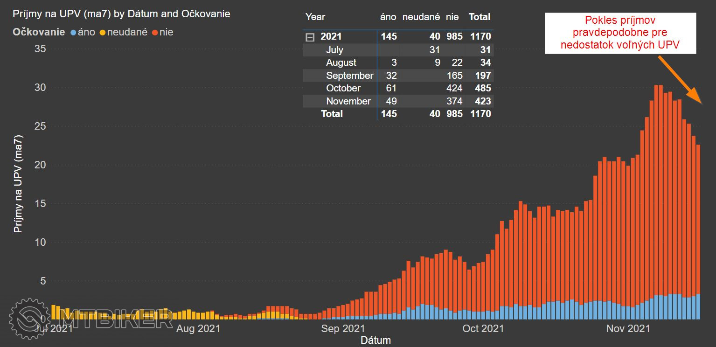Image resolution: width=716 pixels, height=347 pixels.
Task: Click the neudané column header in table
Action: [421, 17]
